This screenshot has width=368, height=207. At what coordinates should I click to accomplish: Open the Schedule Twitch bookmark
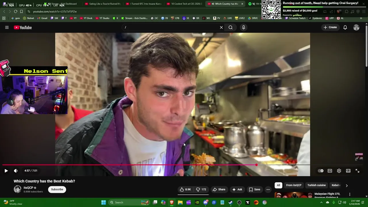(295, 18)
